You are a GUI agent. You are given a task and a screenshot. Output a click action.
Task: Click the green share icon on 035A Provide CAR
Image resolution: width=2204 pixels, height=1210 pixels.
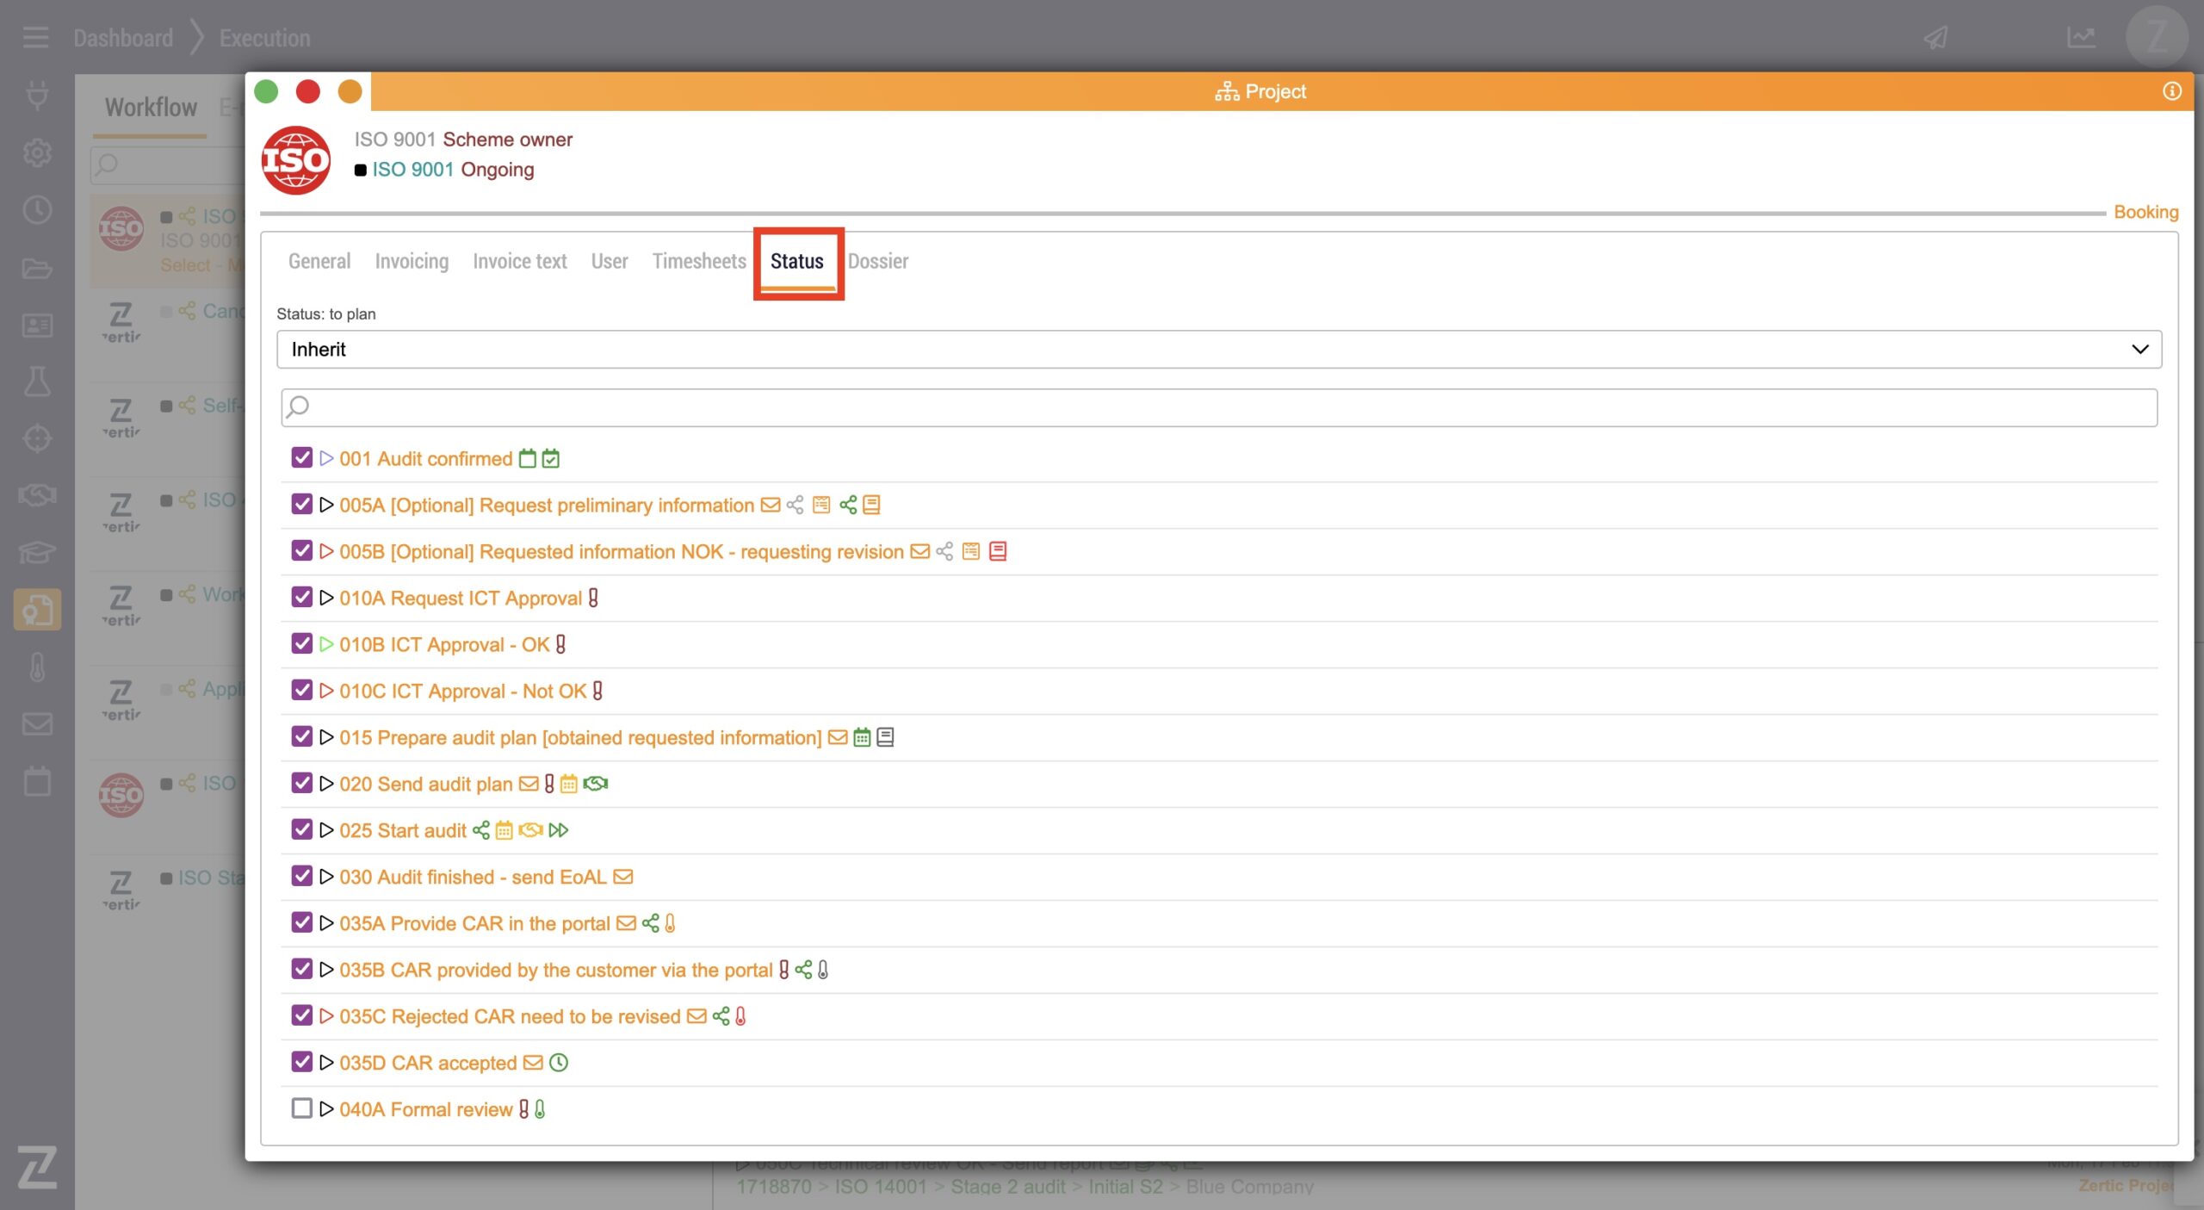(x=651, y=923)
